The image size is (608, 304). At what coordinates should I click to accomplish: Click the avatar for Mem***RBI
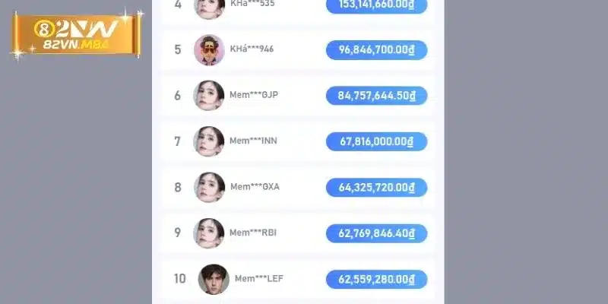(209, 233)
